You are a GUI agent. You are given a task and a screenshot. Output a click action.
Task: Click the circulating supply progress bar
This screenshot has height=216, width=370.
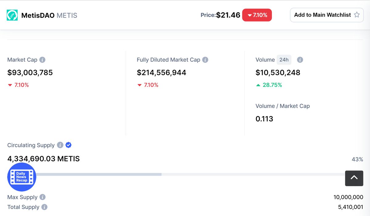185,174
